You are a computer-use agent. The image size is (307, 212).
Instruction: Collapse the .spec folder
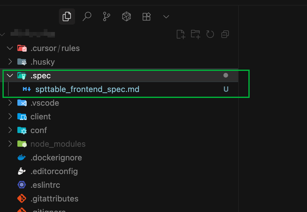[x=10, y=76]
